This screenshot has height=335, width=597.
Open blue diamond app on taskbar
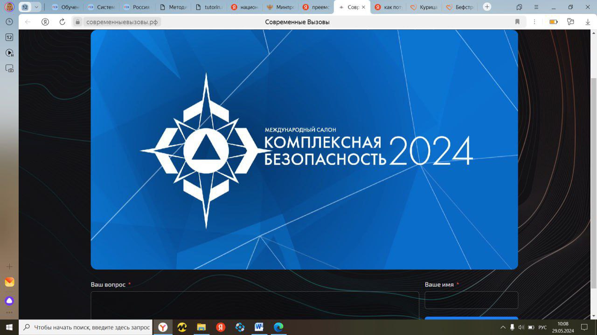point(240,328)
